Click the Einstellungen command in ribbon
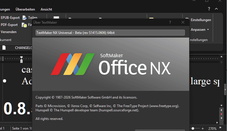Viewport: 227px width, 131px height. coord(201,20)
